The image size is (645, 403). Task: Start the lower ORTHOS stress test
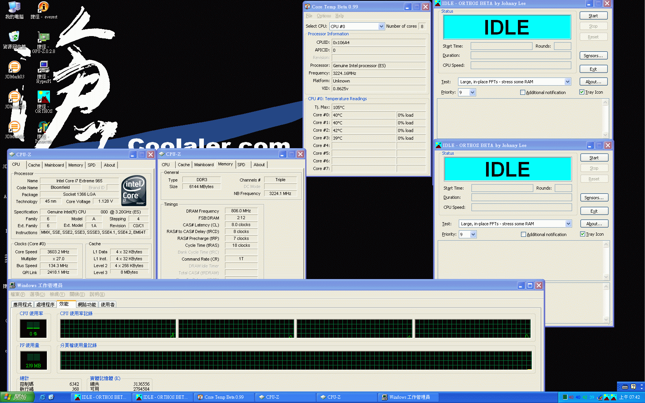pos(594,158)
